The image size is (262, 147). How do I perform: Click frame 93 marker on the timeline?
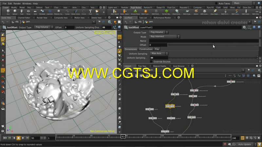click(123, 137)
